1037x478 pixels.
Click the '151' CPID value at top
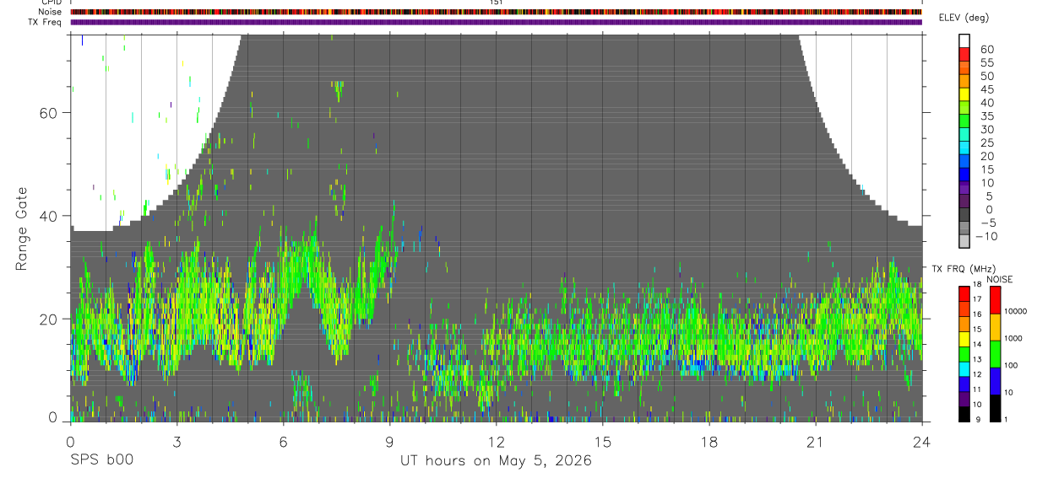[497, 3]
